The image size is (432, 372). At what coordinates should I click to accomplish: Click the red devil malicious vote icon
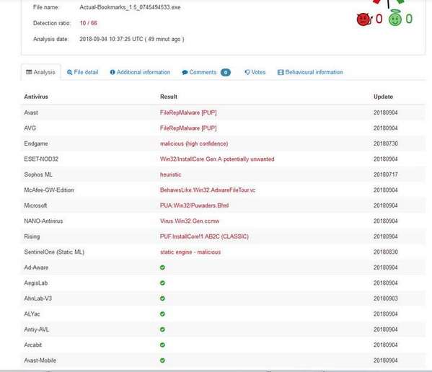[364, 19]
